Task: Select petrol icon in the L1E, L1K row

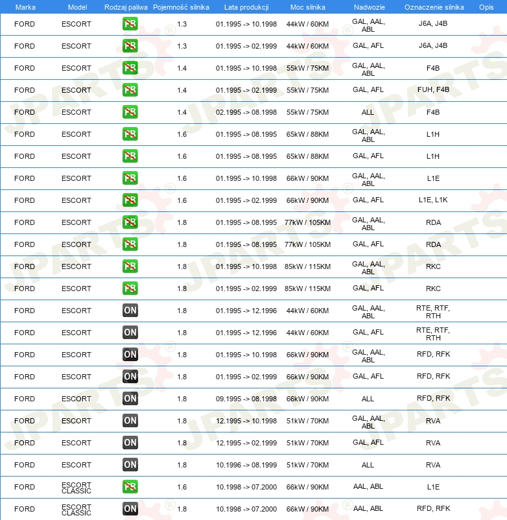Action: pos(130,200)
